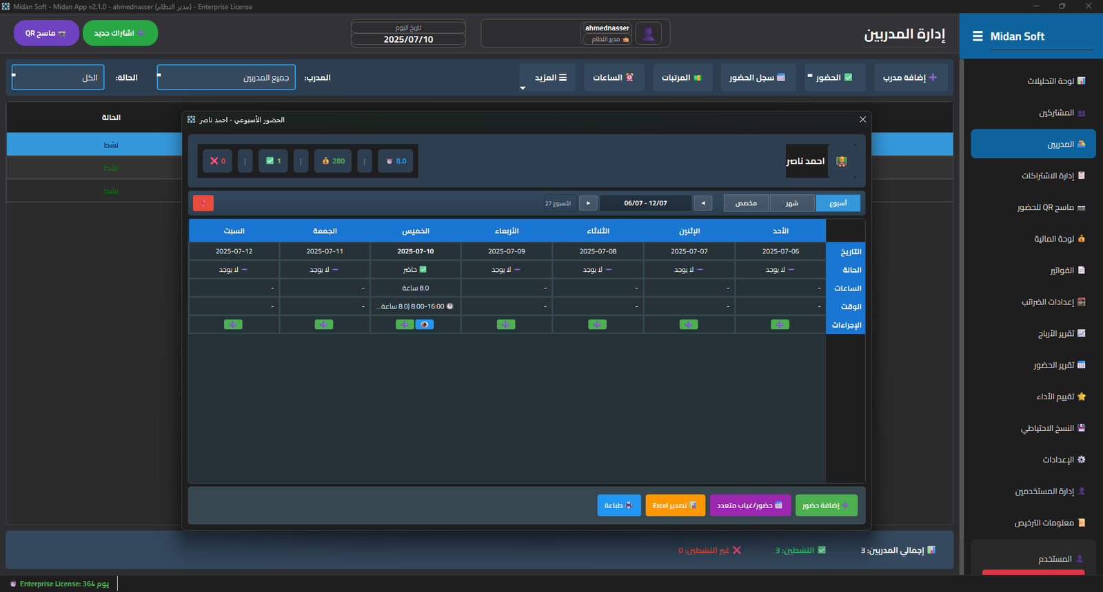
Task: Click the ahmednasser user avatar icon
Action: click(648, 34)
